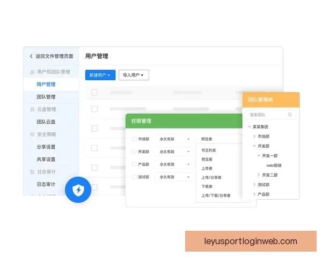Click the 用户和团队管理 section icon
Image resolution: width=322 pixels, height=257 pixels.
coord(32,72)
